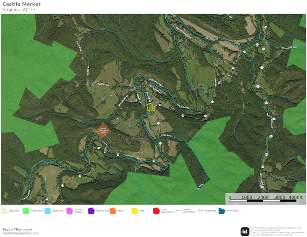Click the orange Other color swatch

(113, 210)
